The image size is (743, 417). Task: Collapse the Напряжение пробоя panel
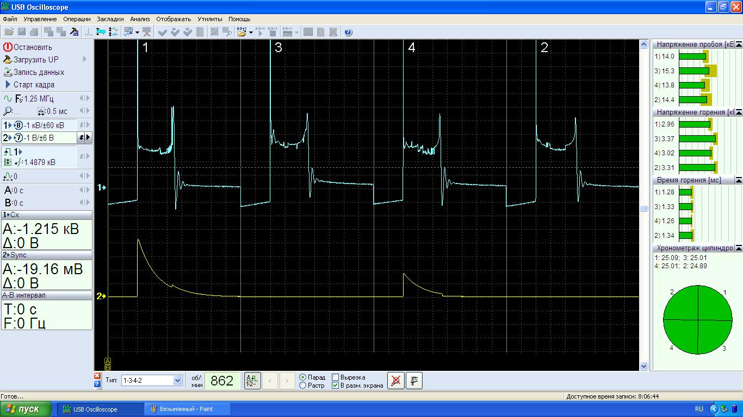tap(738, 44)
